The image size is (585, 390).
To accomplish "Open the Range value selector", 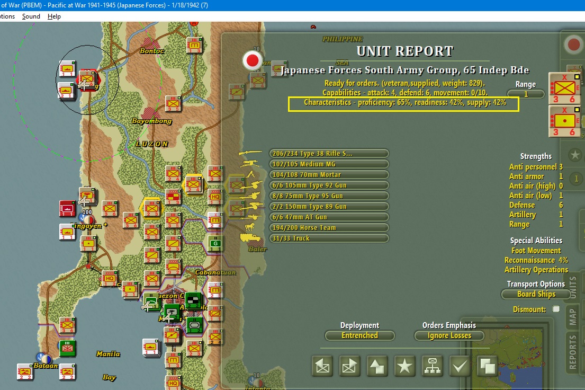I will (525, 94).
